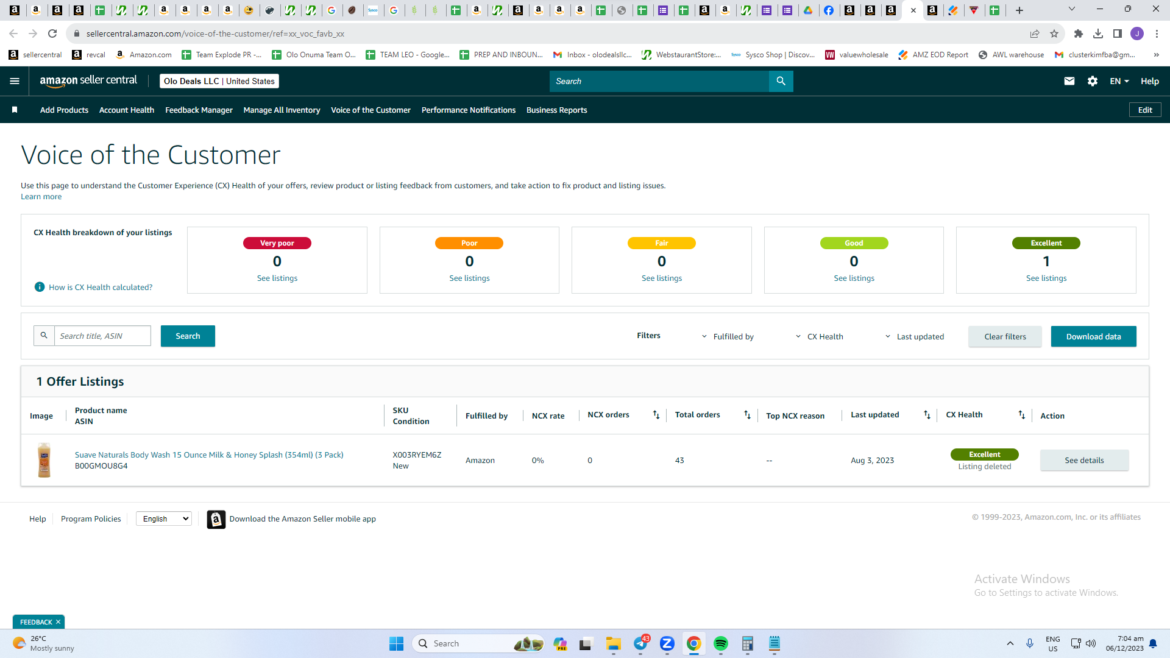Open Spotify from the taskbar
The image size is (1170, 658).
[x=721, y=643]
